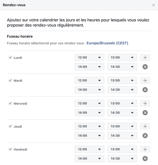Remove Mercredi's second time range
Screen dimensions: 158x165
click(x=145, y=113)
